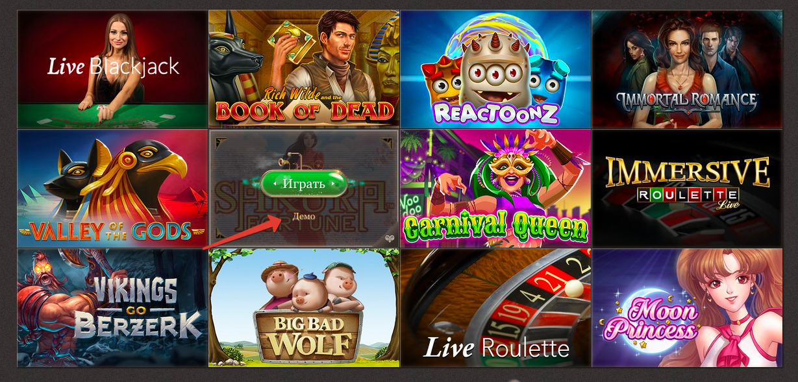Click the green Играть button
This screenshot has width=798, height=382.
pyautogui.click(x=304, y=184)
